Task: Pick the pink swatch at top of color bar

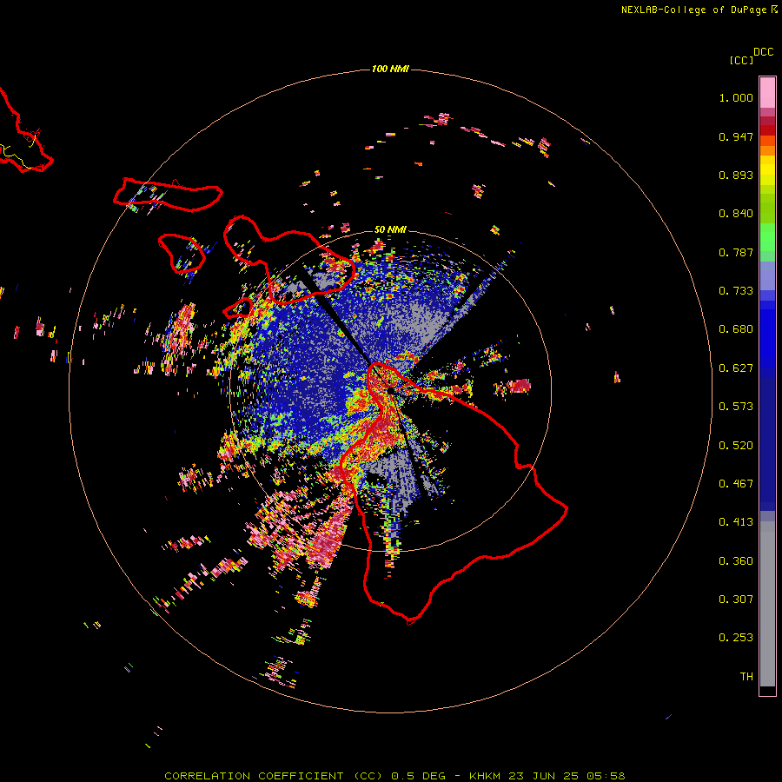Action: pos(767,93)
